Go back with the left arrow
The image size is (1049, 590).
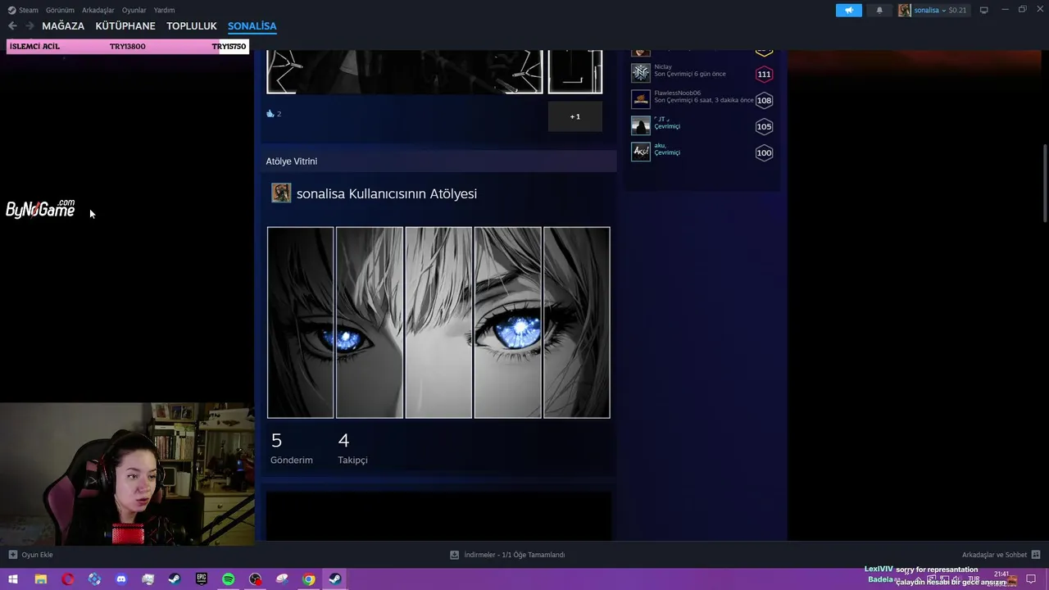click(12, 26)
